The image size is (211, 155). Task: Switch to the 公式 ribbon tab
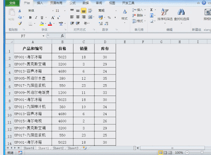[73, 3]
